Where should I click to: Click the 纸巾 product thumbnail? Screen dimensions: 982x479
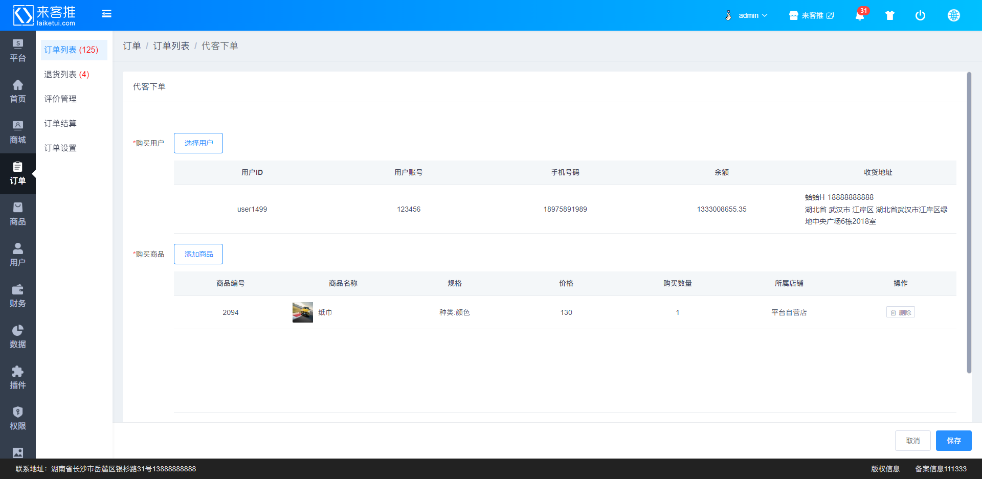pos(303,312)
